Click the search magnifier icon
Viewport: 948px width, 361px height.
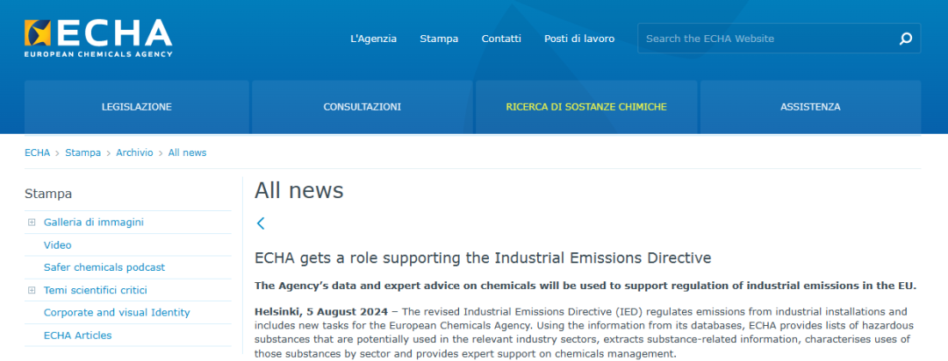906,39
